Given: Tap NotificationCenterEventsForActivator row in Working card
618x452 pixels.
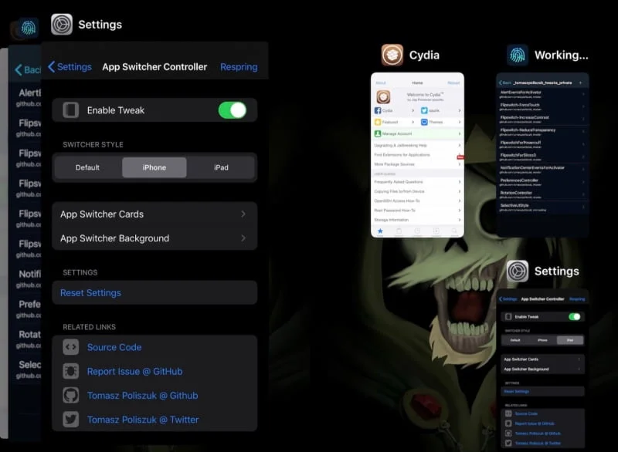Looking at the screenshot, I should pyautogui.click(x=542, y=169).
